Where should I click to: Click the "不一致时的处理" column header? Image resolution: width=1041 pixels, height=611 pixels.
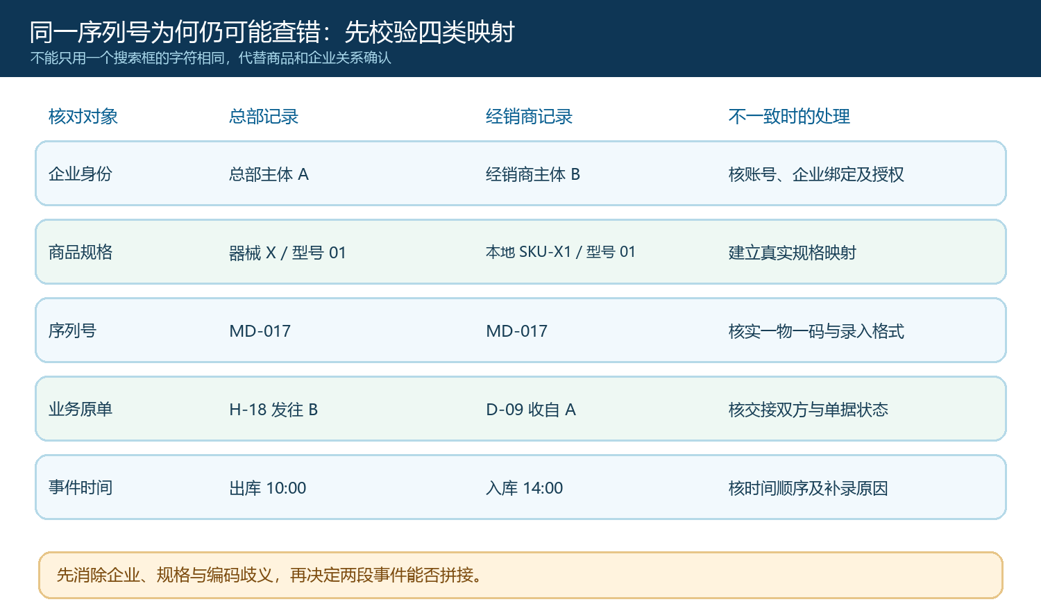tap(789, 116)
